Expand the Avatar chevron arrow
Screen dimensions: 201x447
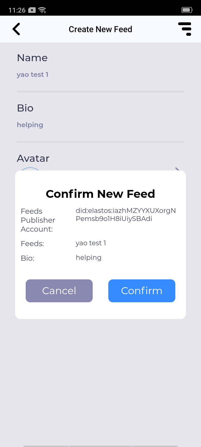tap(177, 169)
